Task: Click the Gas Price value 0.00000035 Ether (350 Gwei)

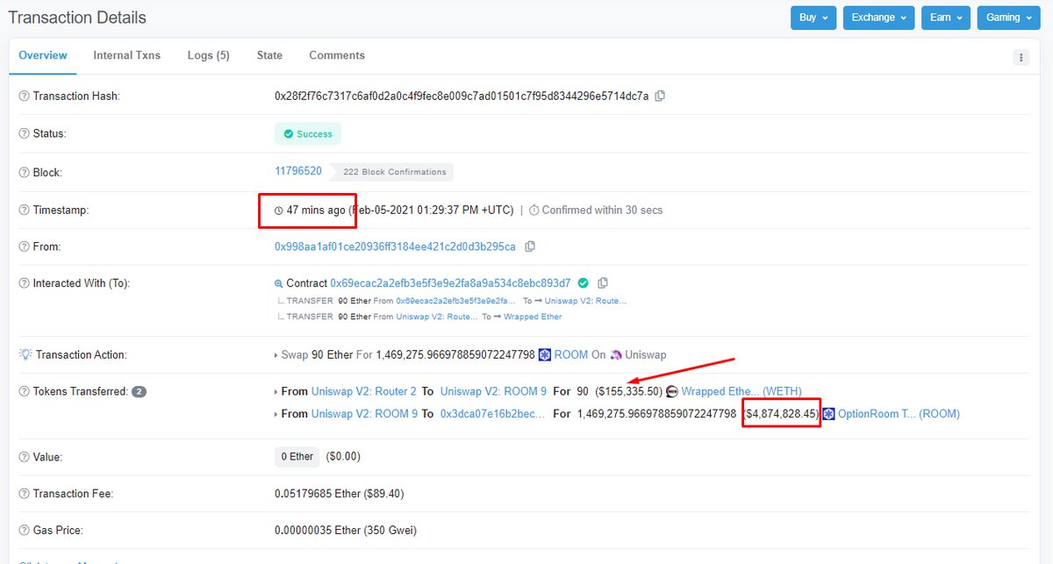Action: coord(346,531)
